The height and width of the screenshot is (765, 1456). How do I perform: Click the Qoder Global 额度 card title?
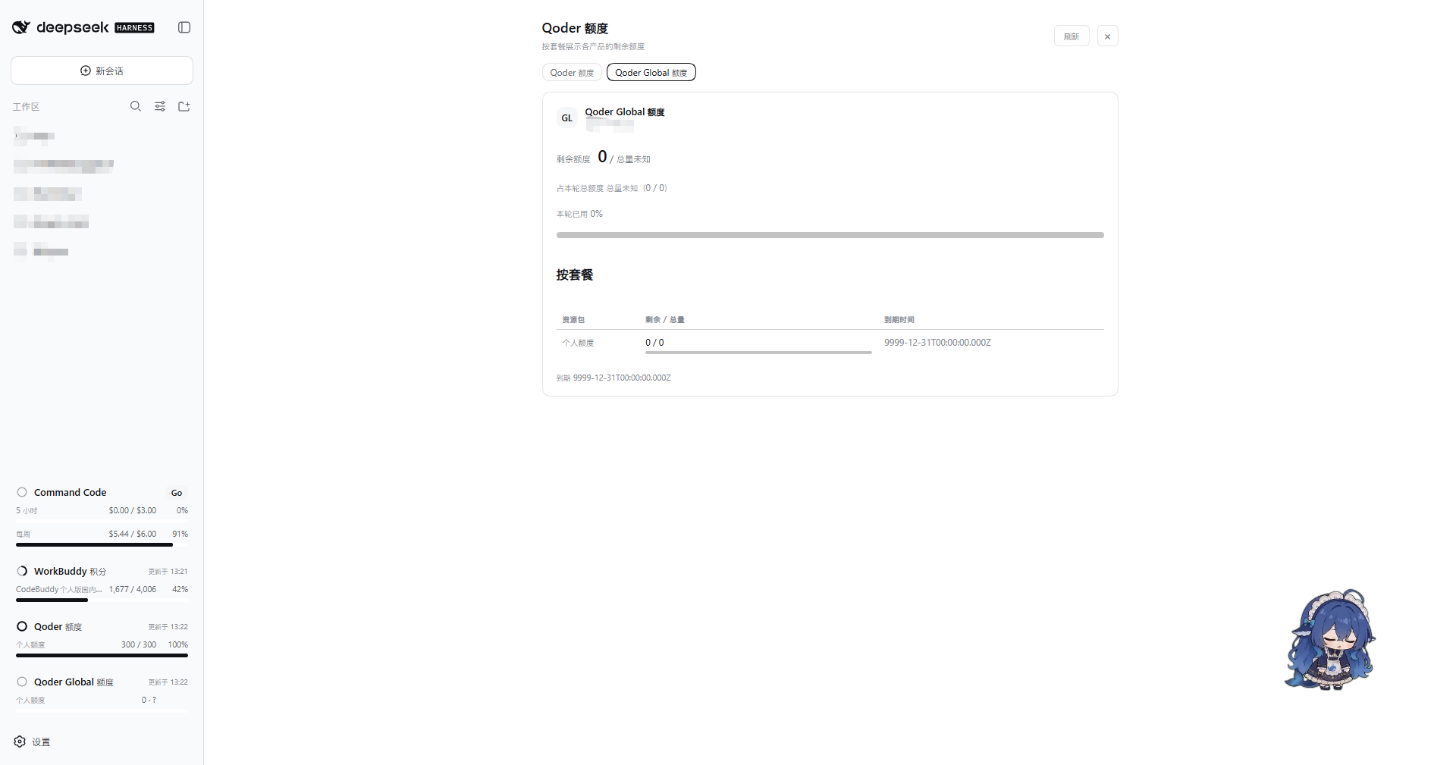click(625, 112)
